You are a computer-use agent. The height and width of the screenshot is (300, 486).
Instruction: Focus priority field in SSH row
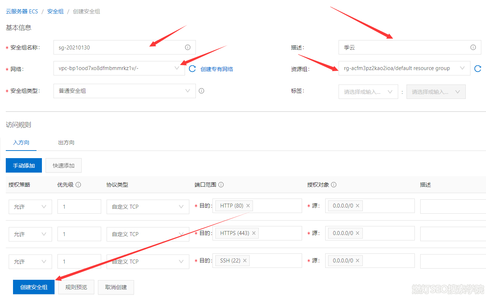click(x=79, y=261)
